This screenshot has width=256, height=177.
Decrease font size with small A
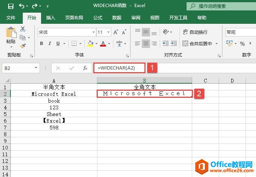click(x=124, y=32)
